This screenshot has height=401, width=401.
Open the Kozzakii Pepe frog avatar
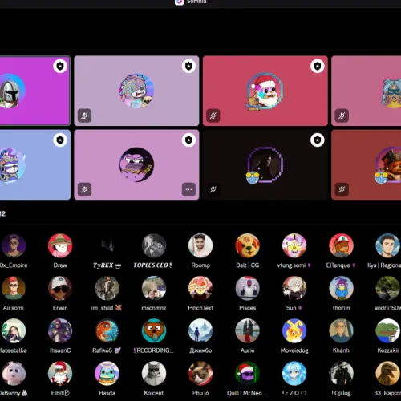[x=387, y=330]
